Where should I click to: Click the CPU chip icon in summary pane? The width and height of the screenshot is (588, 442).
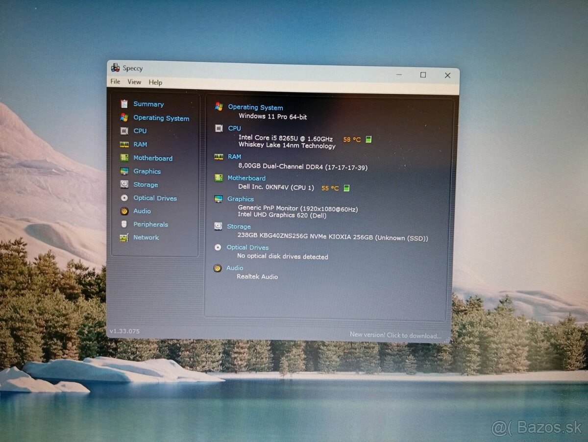tap(219, 128)
